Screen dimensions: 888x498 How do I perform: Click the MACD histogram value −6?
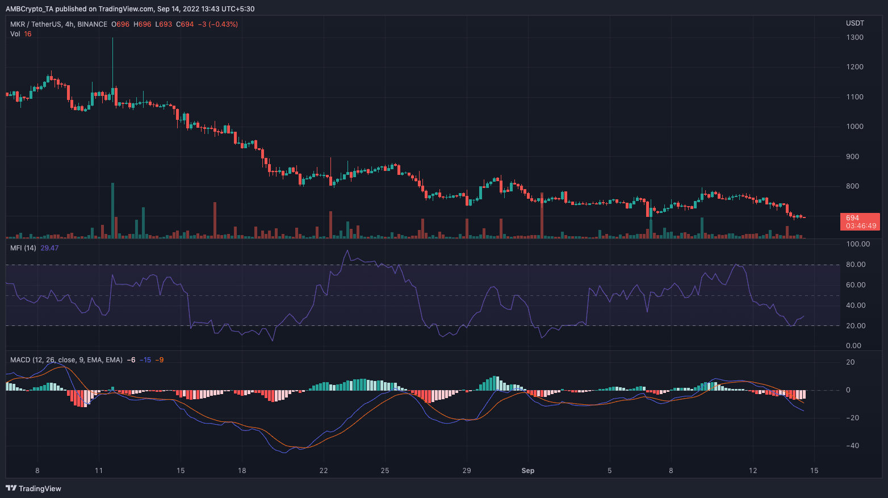click(131, 360)
